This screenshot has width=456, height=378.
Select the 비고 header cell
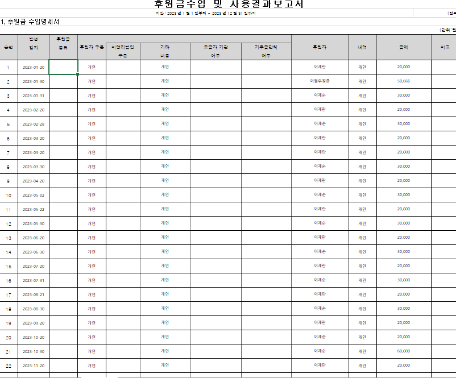[444, 47]
